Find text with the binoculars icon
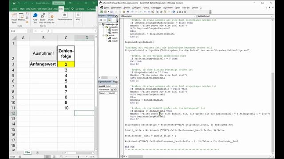 click(x=128, y=12)
